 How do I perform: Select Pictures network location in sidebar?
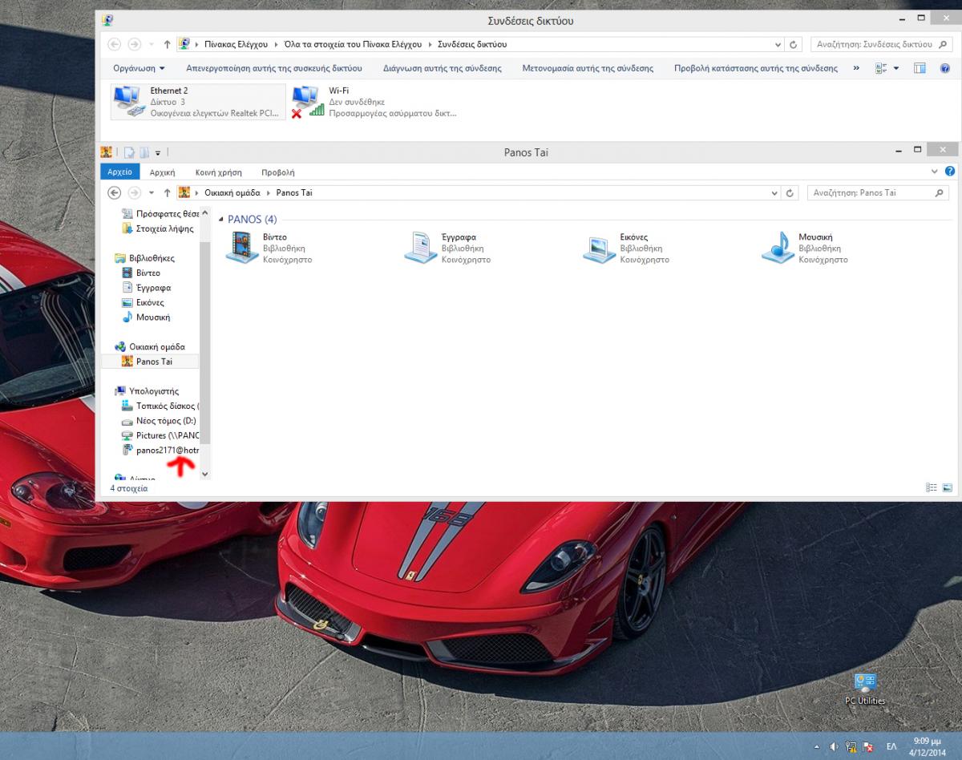(x=160, y=435)
